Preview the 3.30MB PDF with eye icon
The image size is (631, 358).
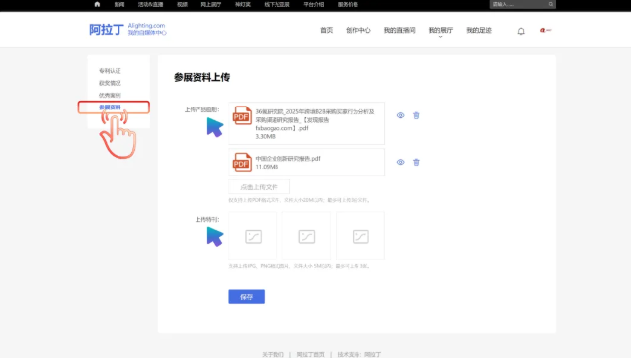coord(400,115)
